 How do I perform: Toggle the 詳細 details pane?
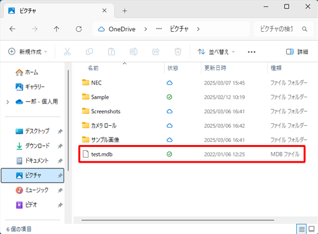click(297, 52)
